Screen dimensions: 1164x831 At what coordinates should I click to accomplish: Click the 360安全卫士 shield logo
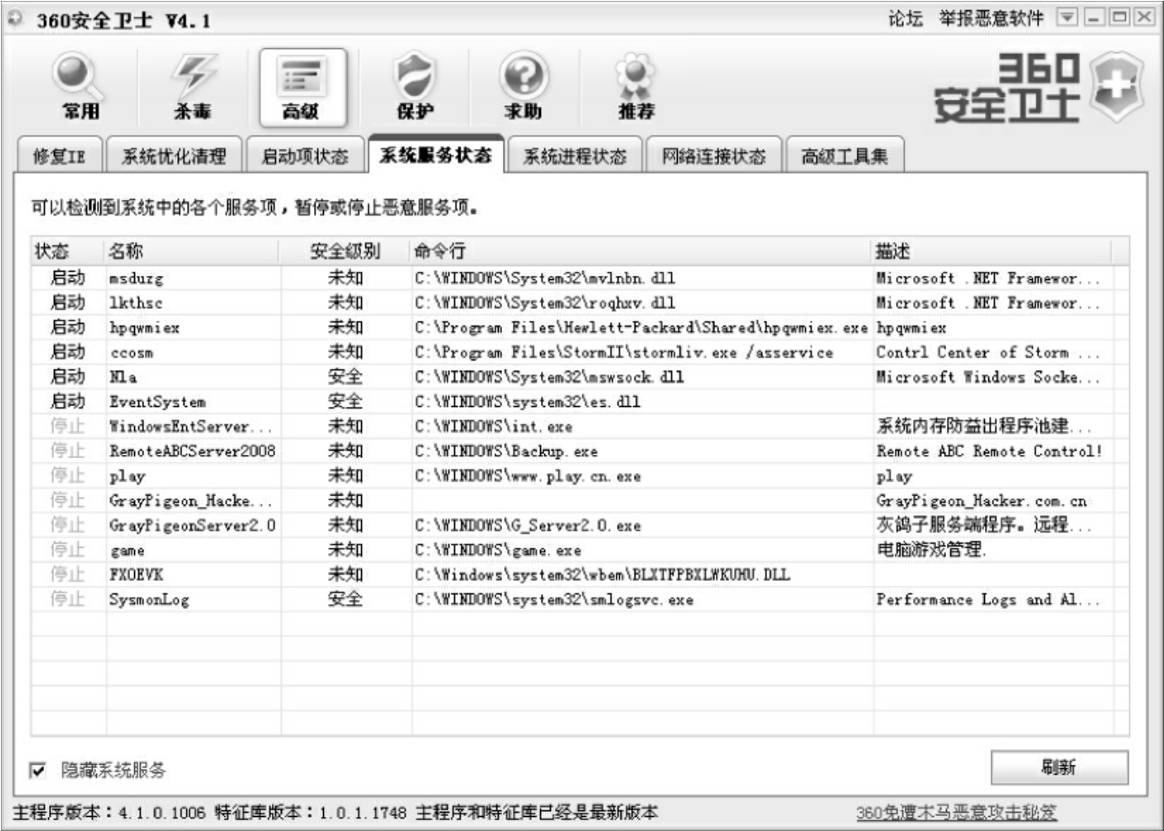[x=1116, y=86]
